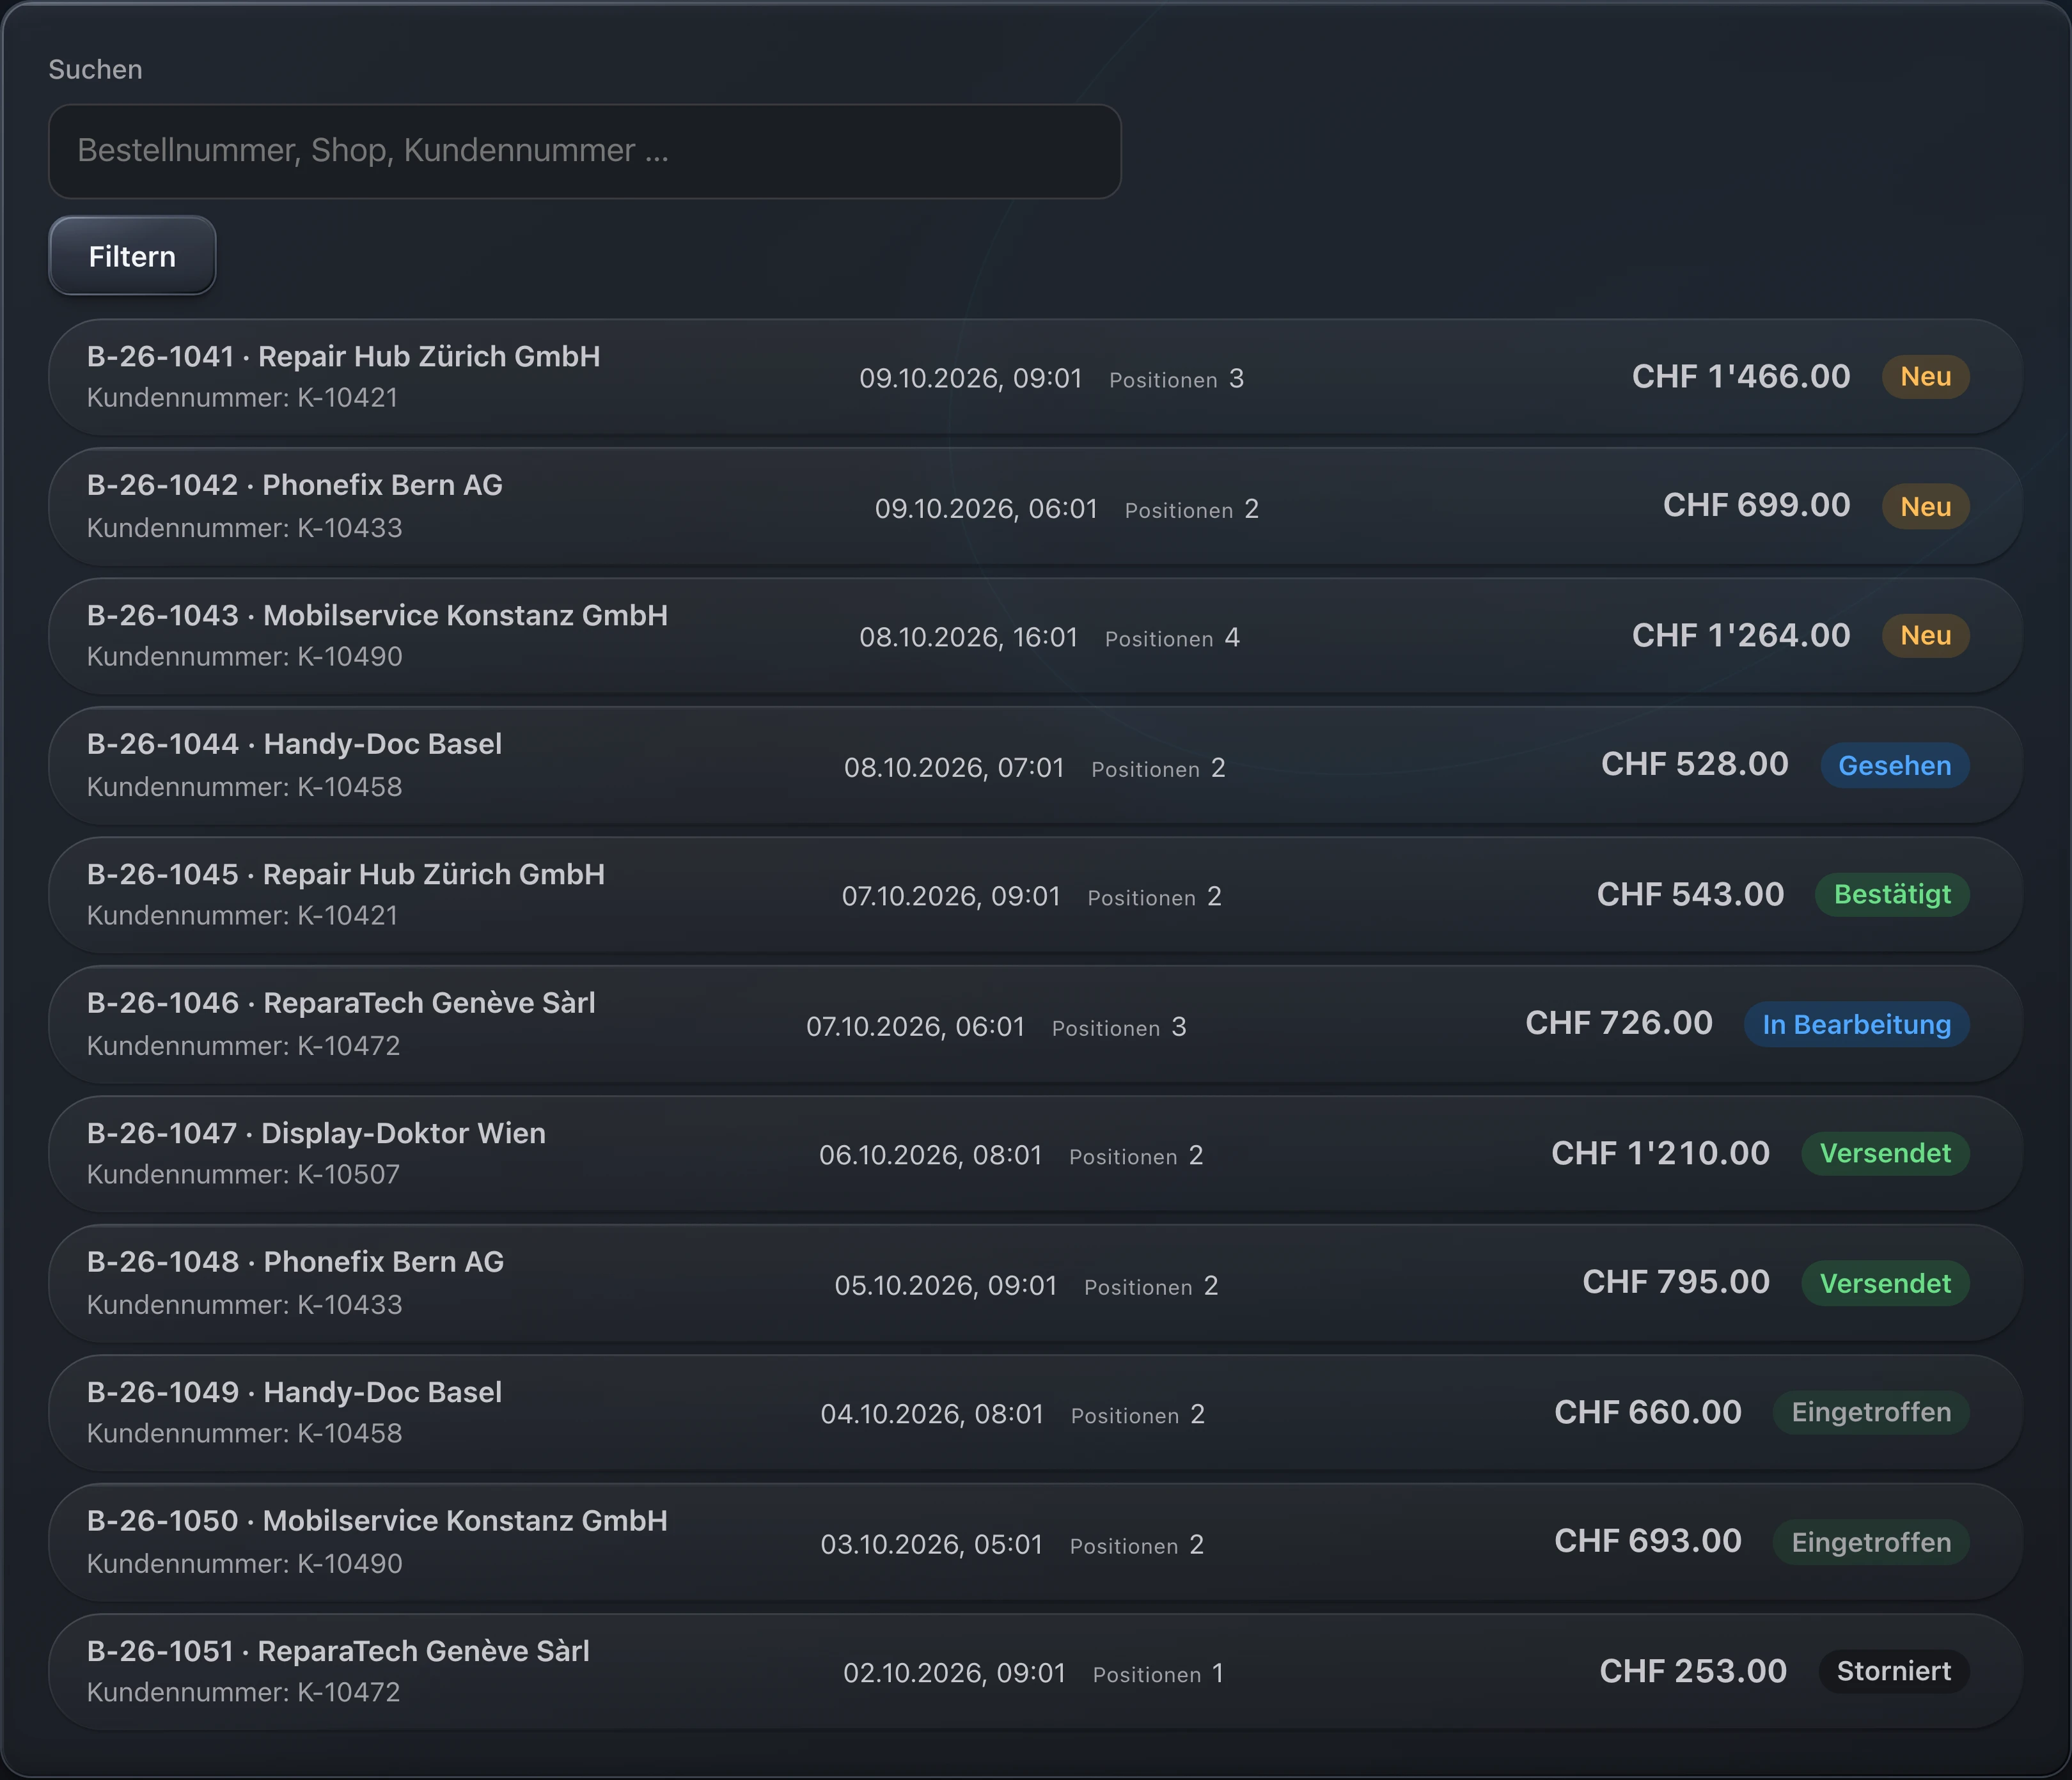Open order B-26-1046 ReparaTech Genève Sàrl
This screenshot has height=1780, width=2072.
coord(1035,1024)
